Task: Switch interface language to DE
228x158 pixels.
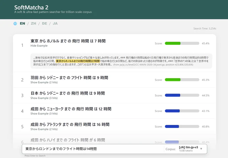Action: point(44,23)
